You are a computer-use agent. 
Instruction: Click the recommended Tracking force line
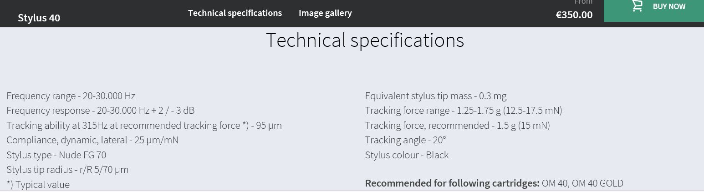tap(458, 126)
